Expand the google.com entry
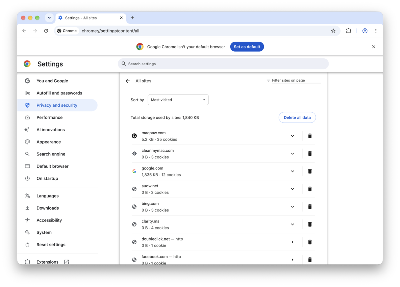The image size is (400, 287). tap(292, 171)
